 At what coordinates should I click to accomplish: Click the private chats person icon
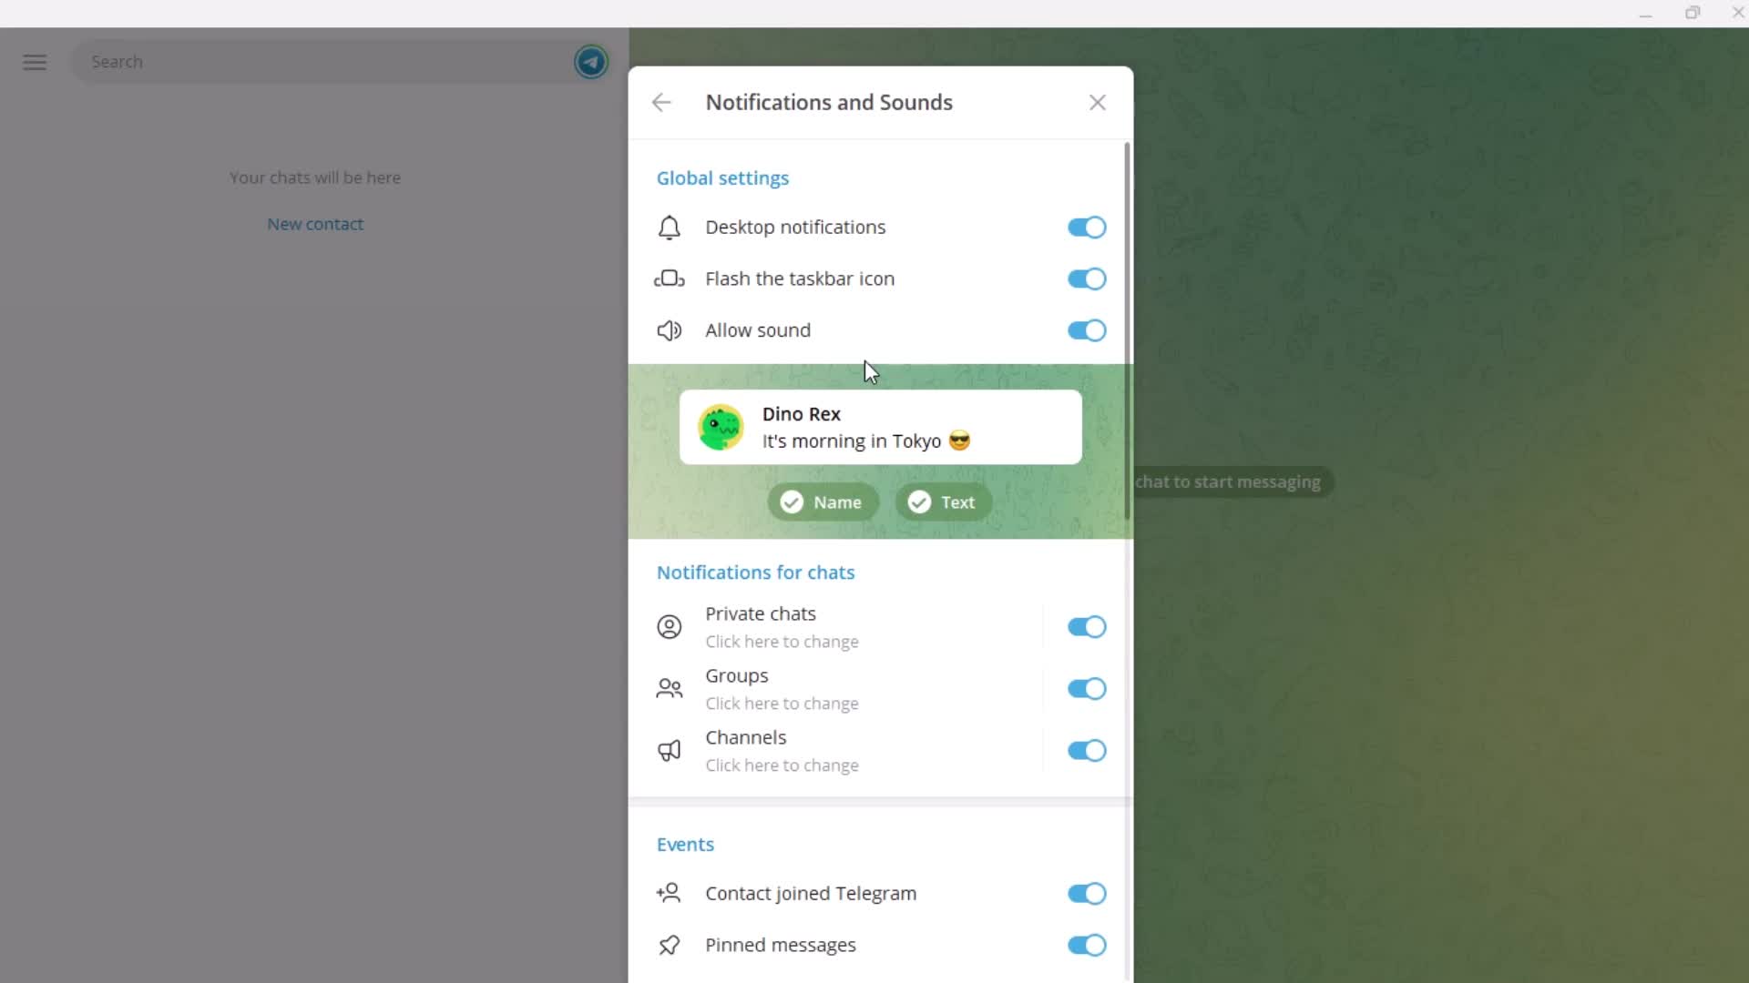pyautogui.click(x=670, y=625)
